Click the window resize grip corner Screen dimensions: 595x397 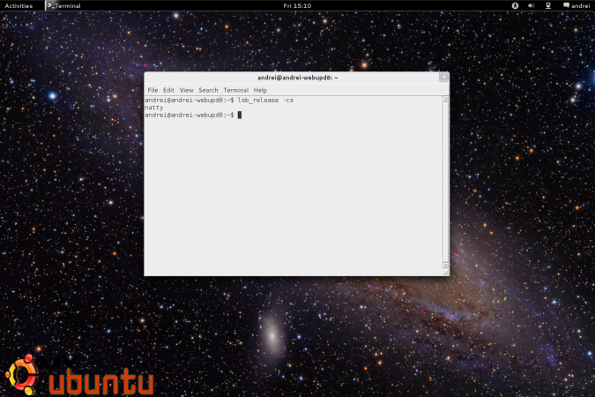tap(446, 273)
